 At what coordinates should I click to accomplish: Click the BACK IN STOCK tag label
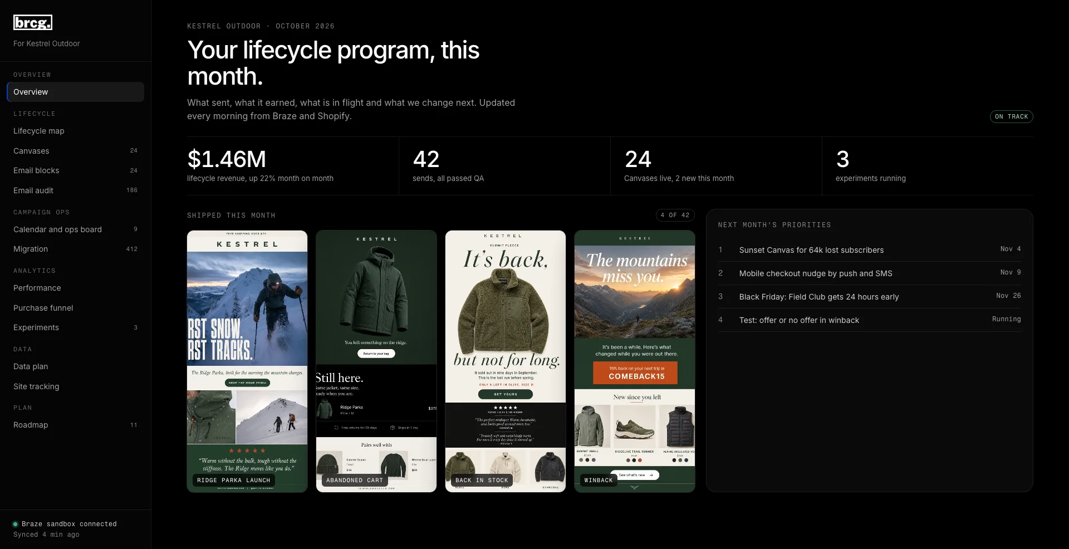482,480
